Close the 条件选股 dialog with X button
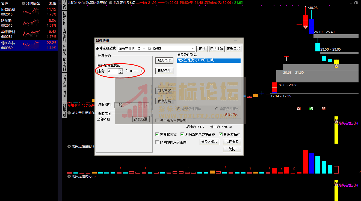Viewport: 361px width, 201px height. tap(241, 40)
